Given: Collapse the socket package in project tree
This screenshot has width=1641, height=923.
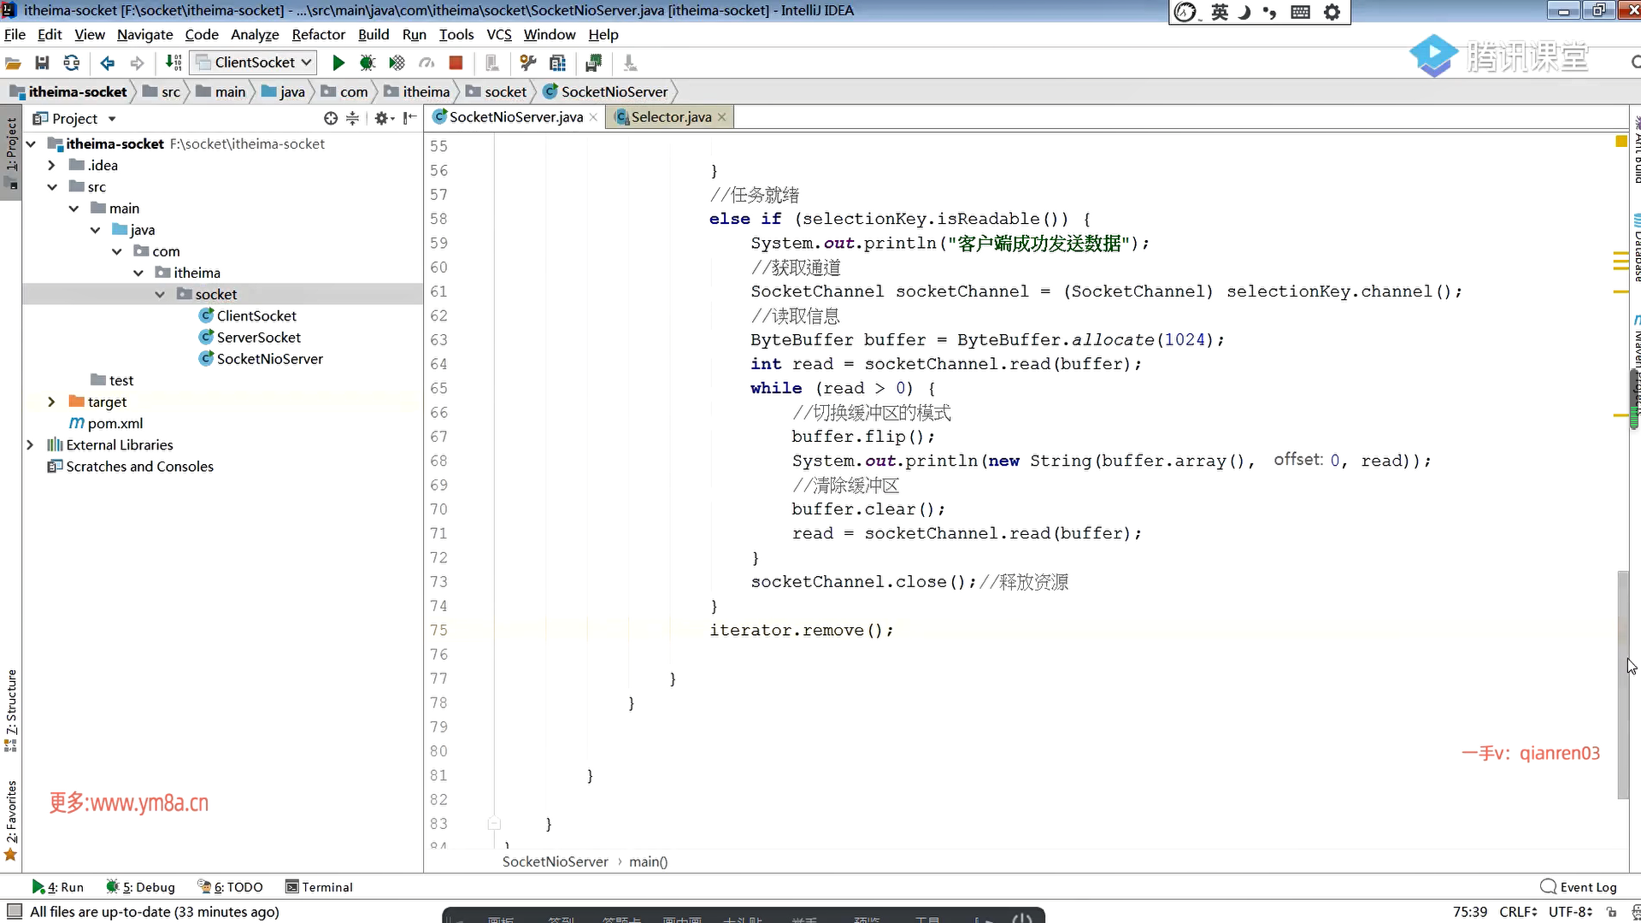Looking at the screenshot, I should tap(160, 294).
